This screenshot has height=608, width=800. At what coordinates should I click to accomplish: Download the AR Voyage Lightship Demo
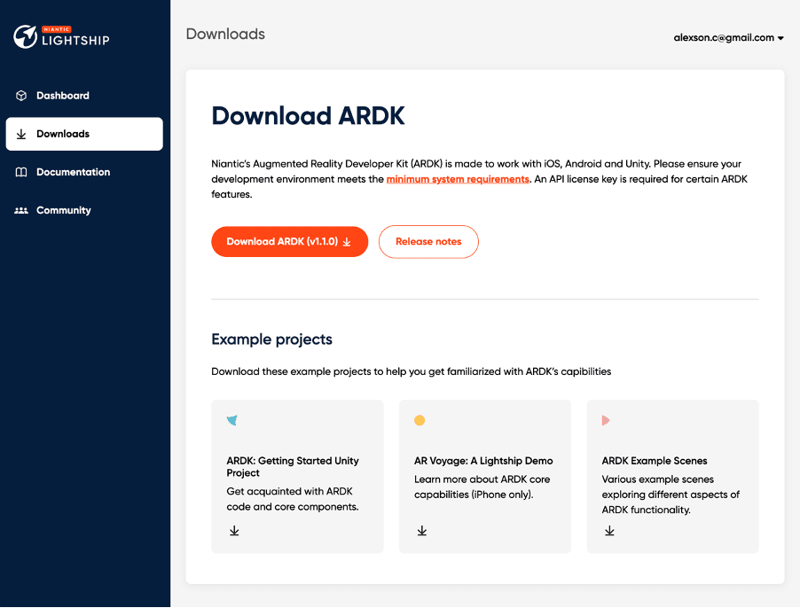(422, 531)
